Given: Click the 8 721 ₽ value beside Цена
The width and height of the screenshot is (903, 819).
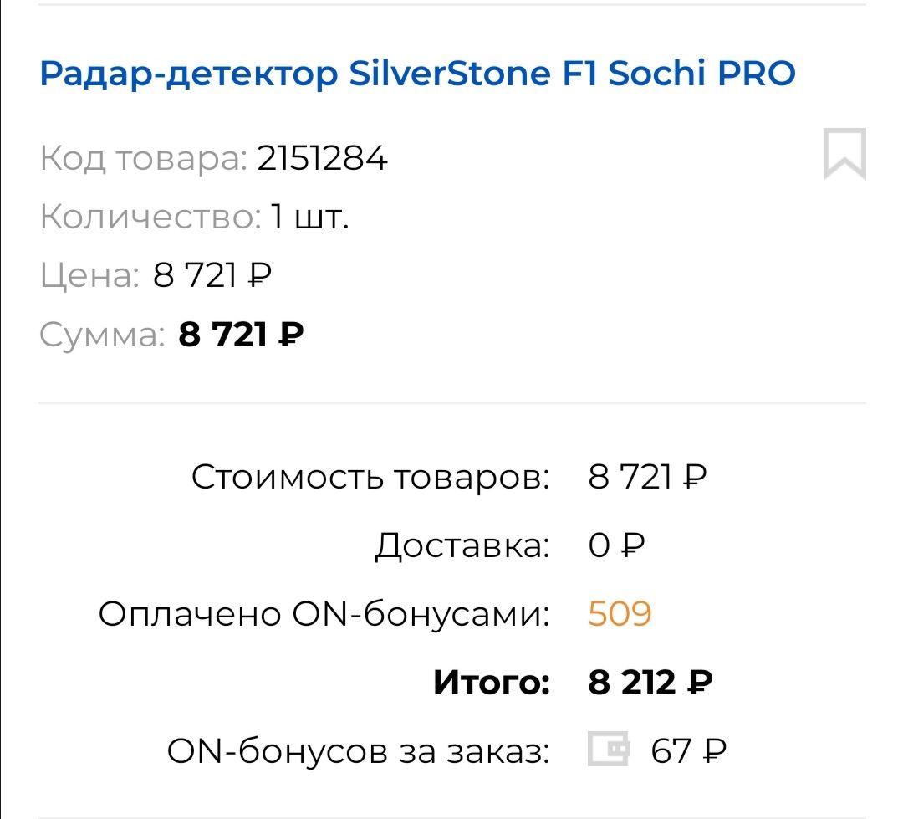Looking at the screenshot, I should 213,275.
